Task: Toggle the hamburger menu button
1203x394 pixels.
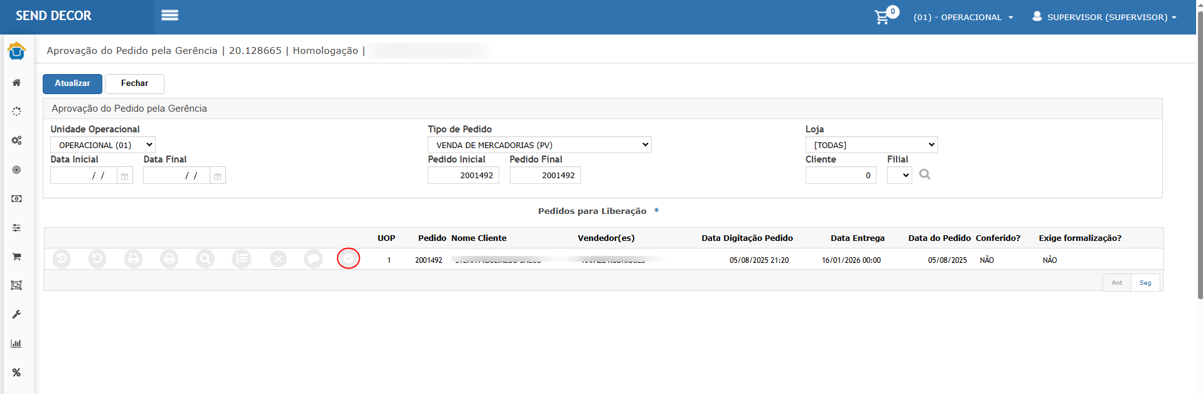Action: click(170, 16)
